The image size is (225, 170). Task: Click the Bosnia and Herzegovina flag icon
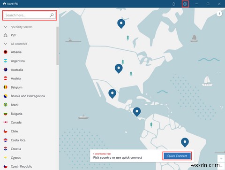click(6, 96)
